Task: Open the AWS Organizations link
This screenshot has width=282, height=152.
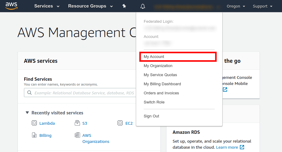Action: coord(96,139)
